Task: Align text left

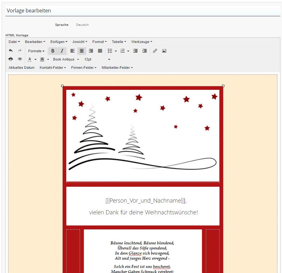Action: pos(72,51)
